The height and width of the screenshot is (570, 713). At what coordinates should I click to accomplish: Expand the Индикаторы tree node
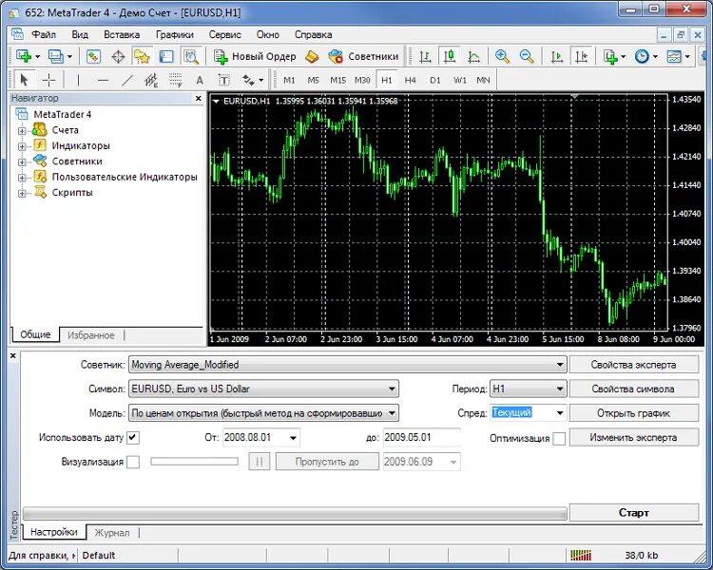coord(21,146)
